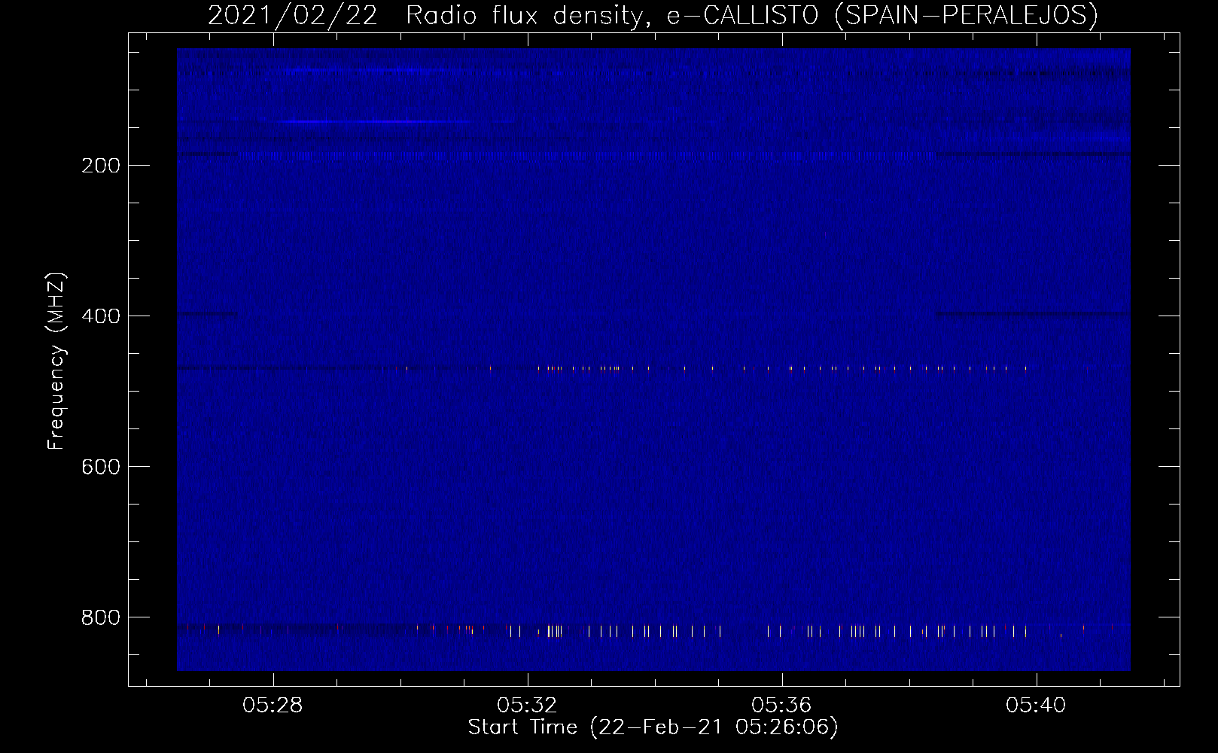Click the 800 frequency tick label
Viewport: 1218px width, 753px height.
tap(100, 617)
